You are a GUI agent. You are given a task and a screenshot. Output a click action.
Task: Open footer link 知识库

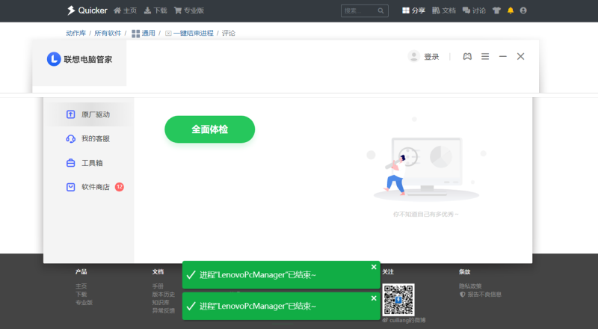point(161,302)
